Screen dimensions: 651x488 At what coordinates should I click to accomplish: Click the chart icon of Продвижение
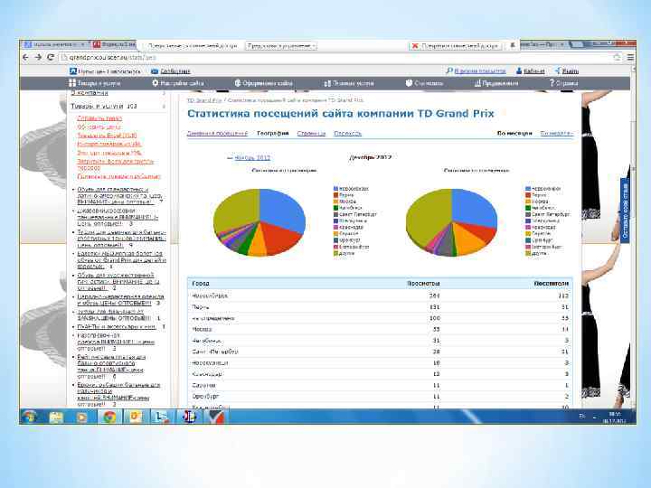[477, 83]
